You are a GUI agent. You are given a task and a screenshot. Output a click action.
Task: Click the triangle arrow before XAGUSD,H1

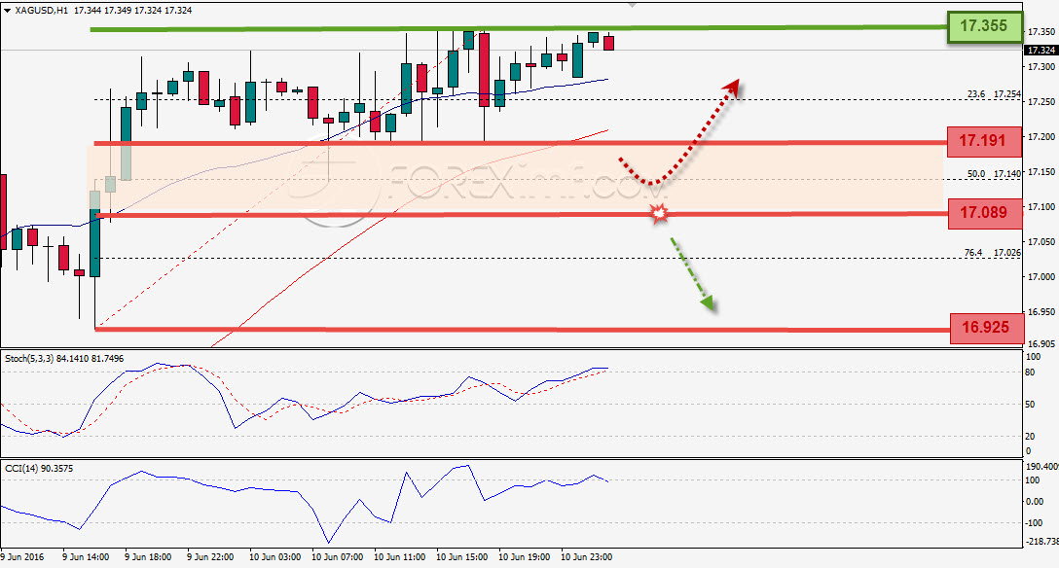click(x=7, y=11)
